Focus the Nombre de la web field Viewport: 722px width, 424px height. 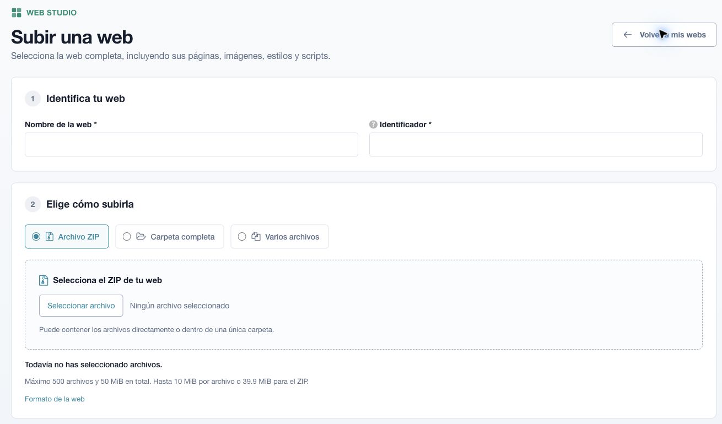(x=191, y=144)
